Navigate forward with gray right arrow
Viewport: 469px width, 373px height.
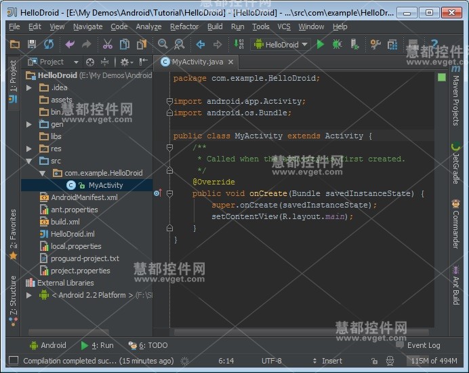click(x=218, y=45)
